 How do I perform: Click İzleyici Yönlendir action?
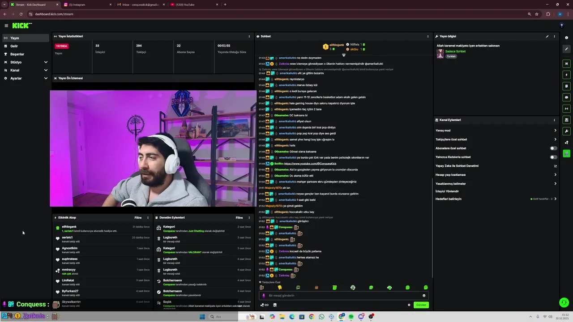coord(447,191)
